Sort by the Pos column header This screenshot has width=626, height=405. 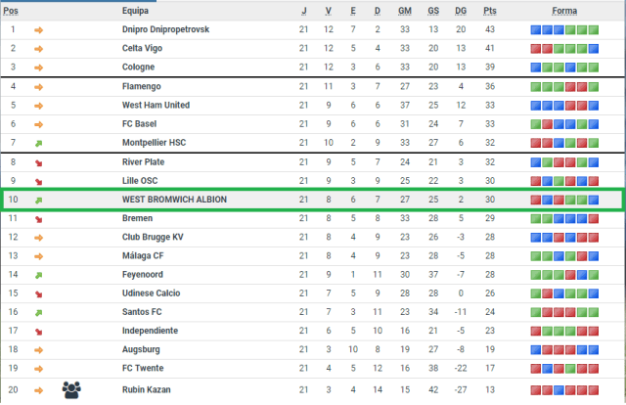[12, 11]
